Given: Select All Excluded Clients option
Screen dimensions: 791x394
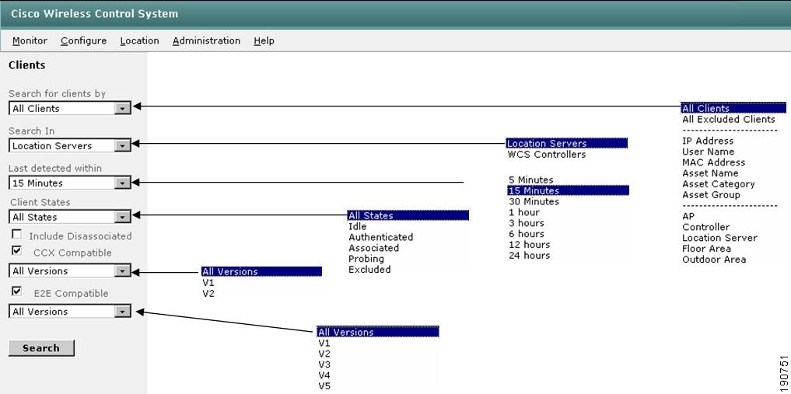Looking at the screenshot, I should coord(729,120).
